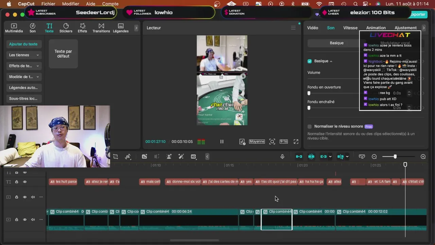Toggle auto snapping in timeline
This screenshot has height=245, width=435.
coord(311,157)
